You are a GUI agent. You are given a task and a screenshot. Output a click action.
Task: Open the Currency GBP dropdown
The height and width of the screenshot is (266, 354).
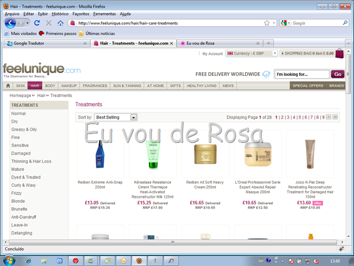coord(252,53)
